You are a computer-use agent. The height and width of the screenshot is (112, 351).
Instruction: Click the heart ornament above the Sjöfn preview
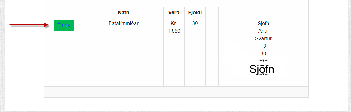[263, 60]
